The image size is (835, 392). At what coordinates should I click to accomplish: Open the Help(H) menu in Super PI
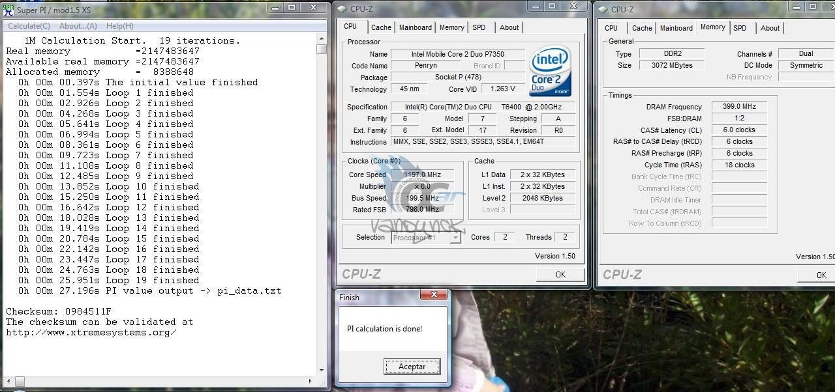coord(119,26)
